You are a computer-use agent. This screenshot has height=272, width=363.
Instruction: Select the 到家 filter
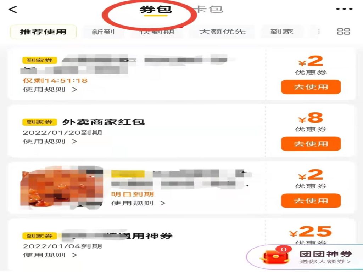point(282,32)
